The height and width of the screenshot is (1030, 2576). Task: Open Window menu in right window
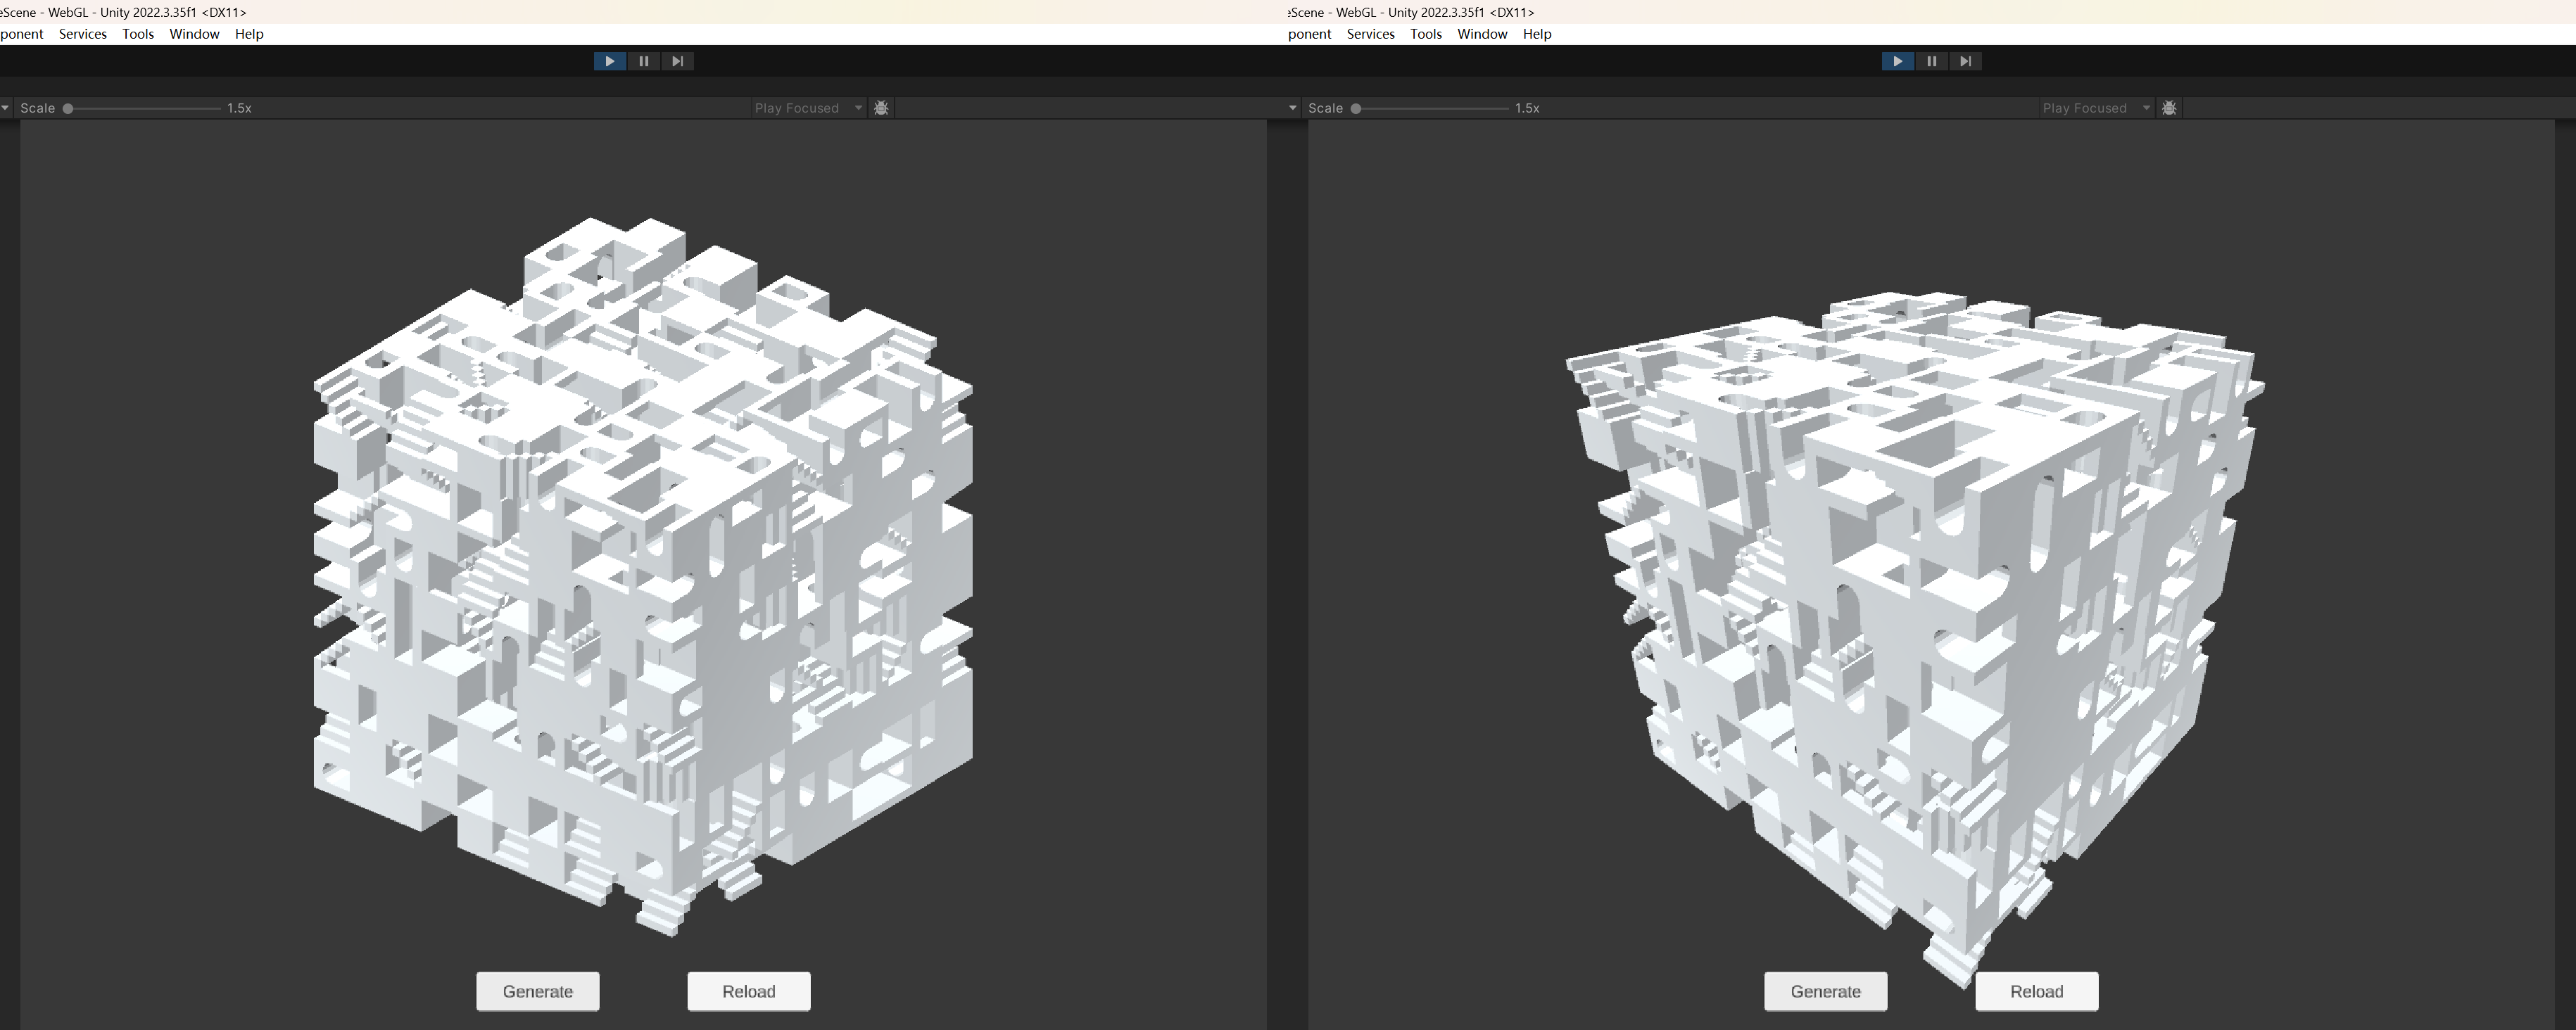(x=1482, y=34)
